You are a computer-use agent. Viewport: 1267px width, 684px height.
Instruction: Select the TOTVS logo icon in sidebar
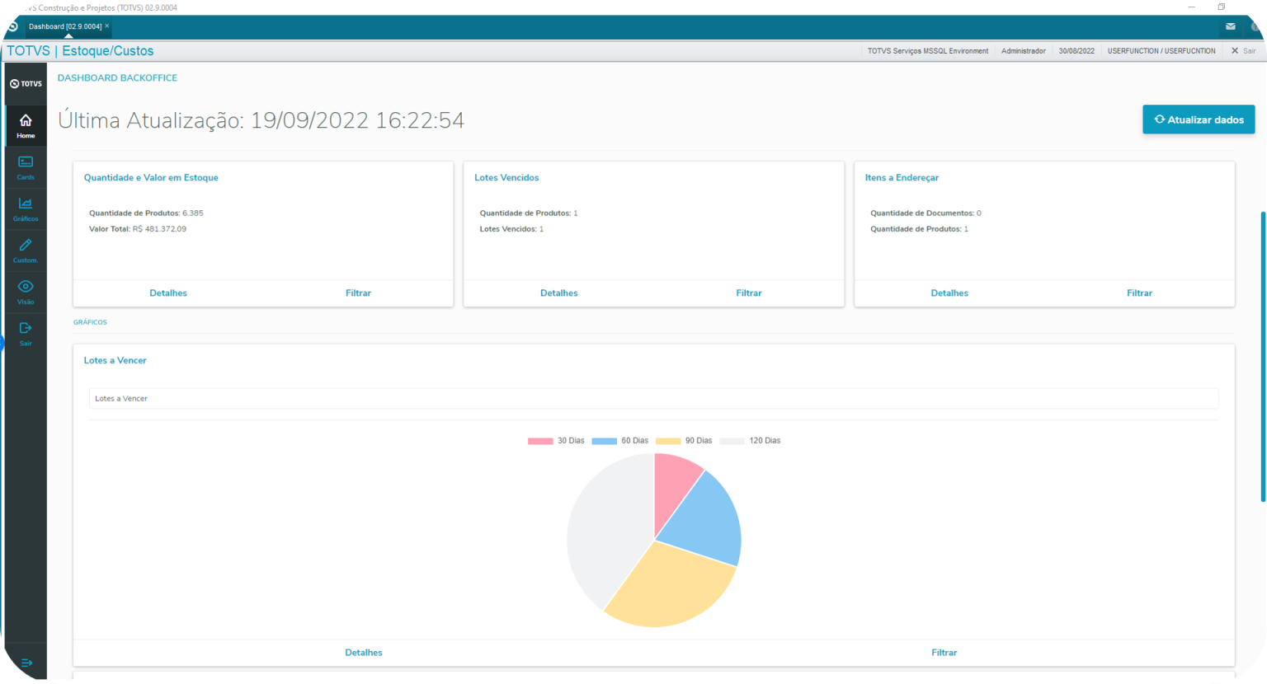(25, 82)
